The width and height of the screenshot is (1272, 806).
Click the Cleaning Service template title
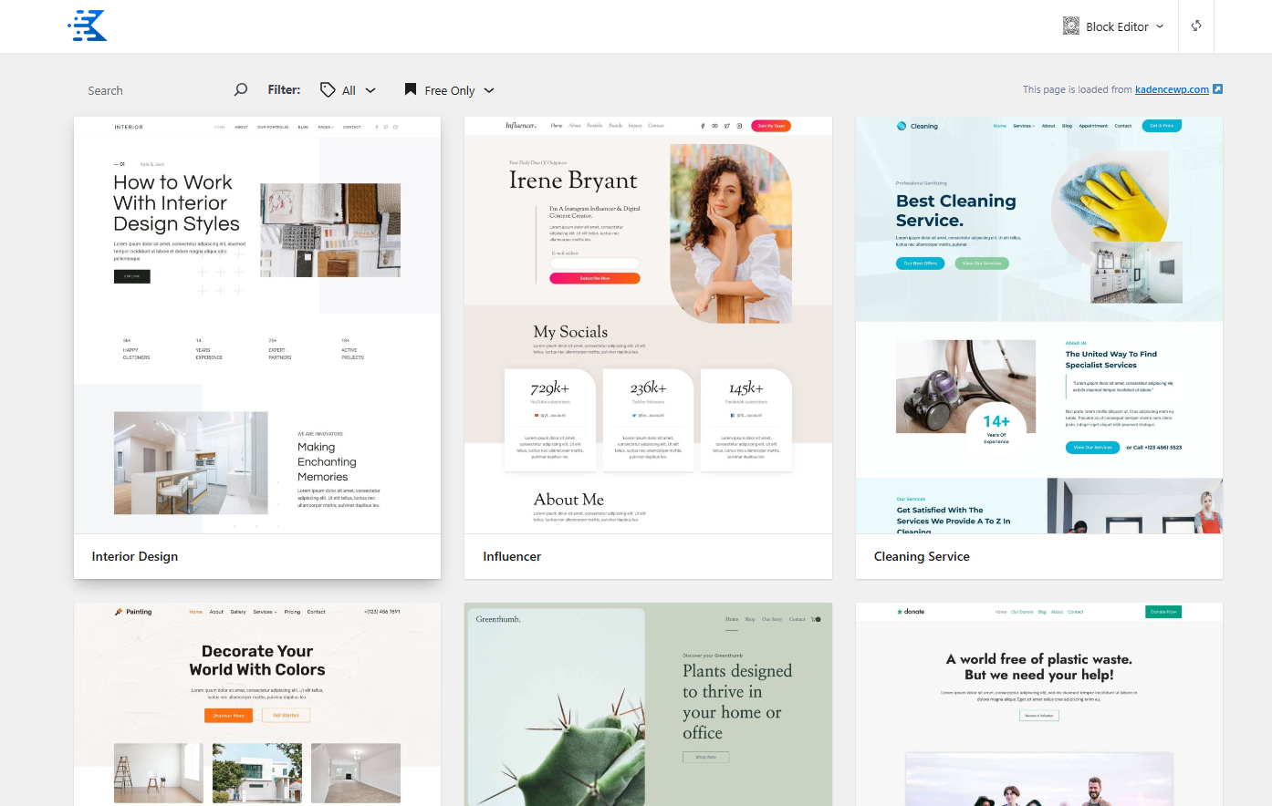[x=922, y=556]
